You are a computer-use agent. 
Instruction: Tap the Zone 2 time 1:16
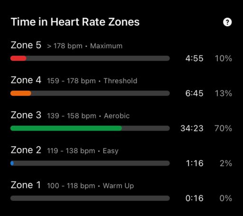coord(195,163)
